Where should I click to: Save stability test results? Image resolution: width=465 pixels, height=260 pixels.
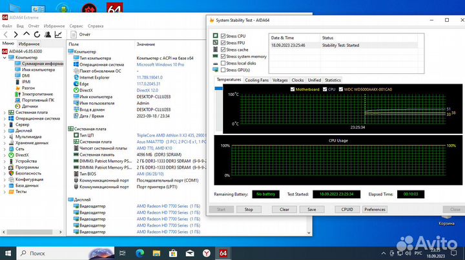[x=312, y=209]
